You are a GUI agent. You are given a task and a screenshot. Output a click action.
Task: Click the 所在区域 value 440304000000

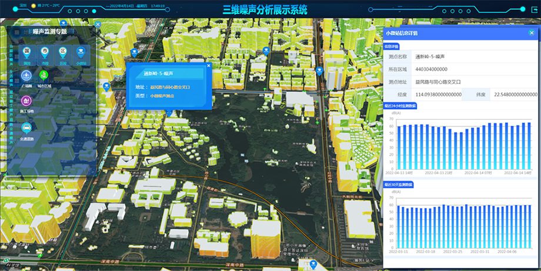coord(431,69)
